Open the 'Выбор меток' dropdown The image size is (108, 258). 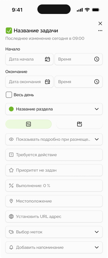(54, 232)
